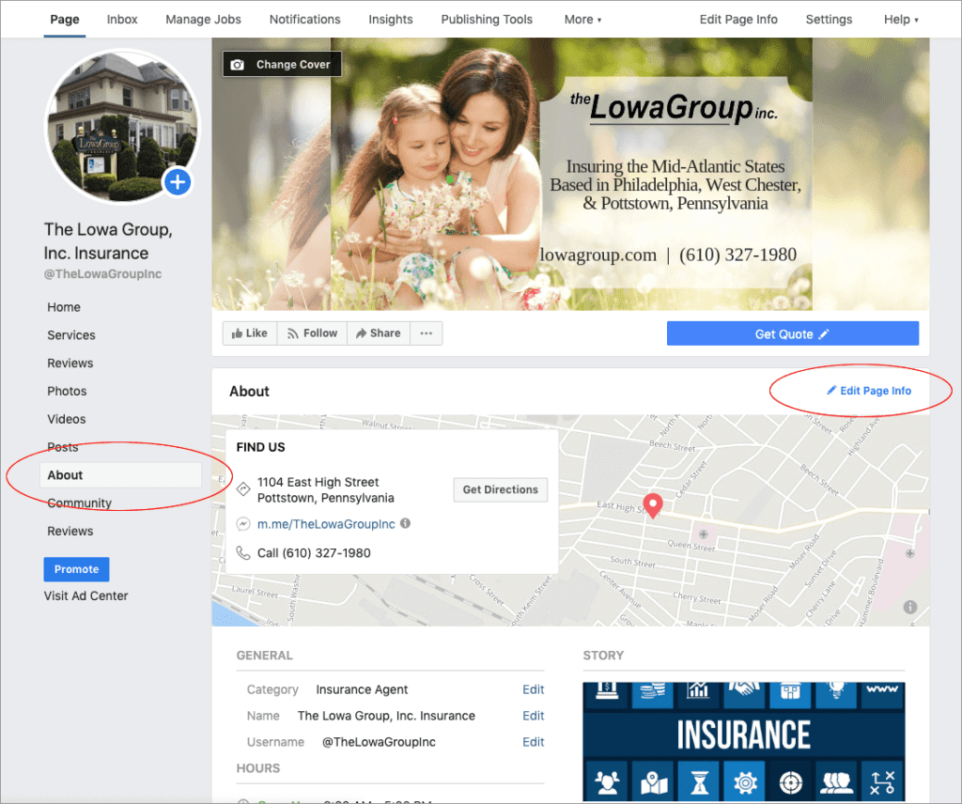View the Insights tab
Screen dimensions: 962x804
tap(390, 20)
